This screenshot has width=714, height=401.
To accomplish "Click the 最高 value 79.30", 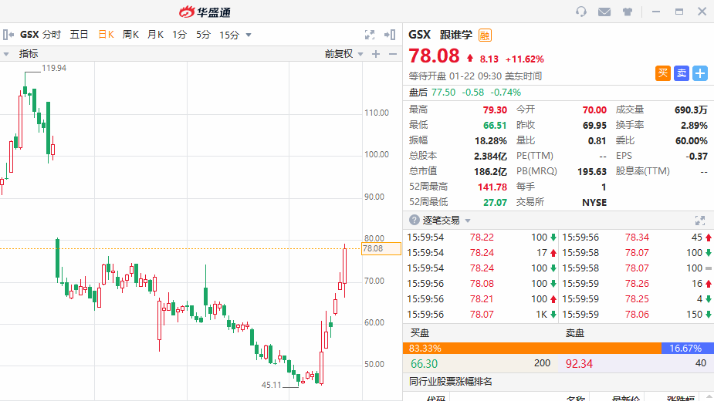I will (x=495, y=110).
